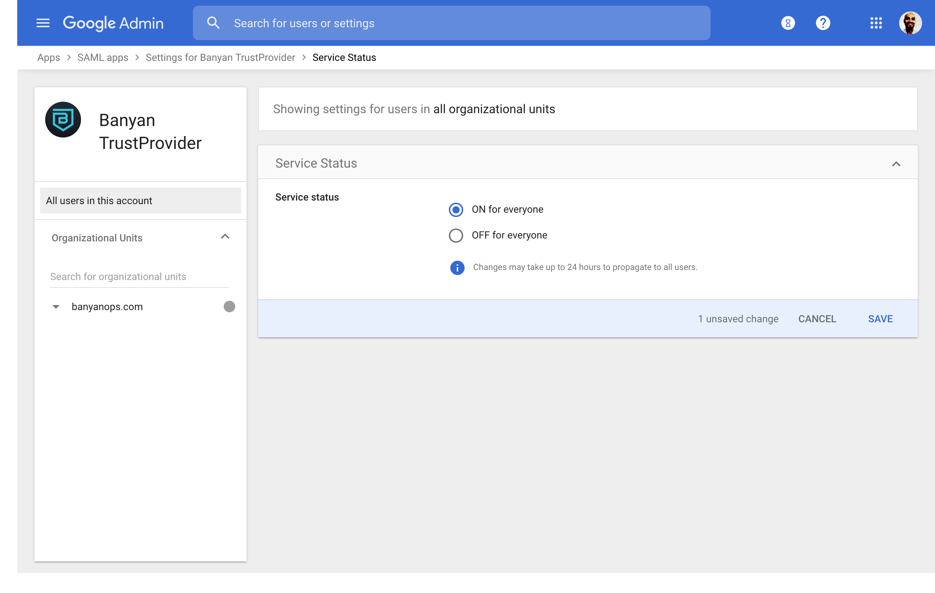The height and width of the screenshot is (593, 935).
Task: Open the Google apps grid
Action: pos(876,23)
